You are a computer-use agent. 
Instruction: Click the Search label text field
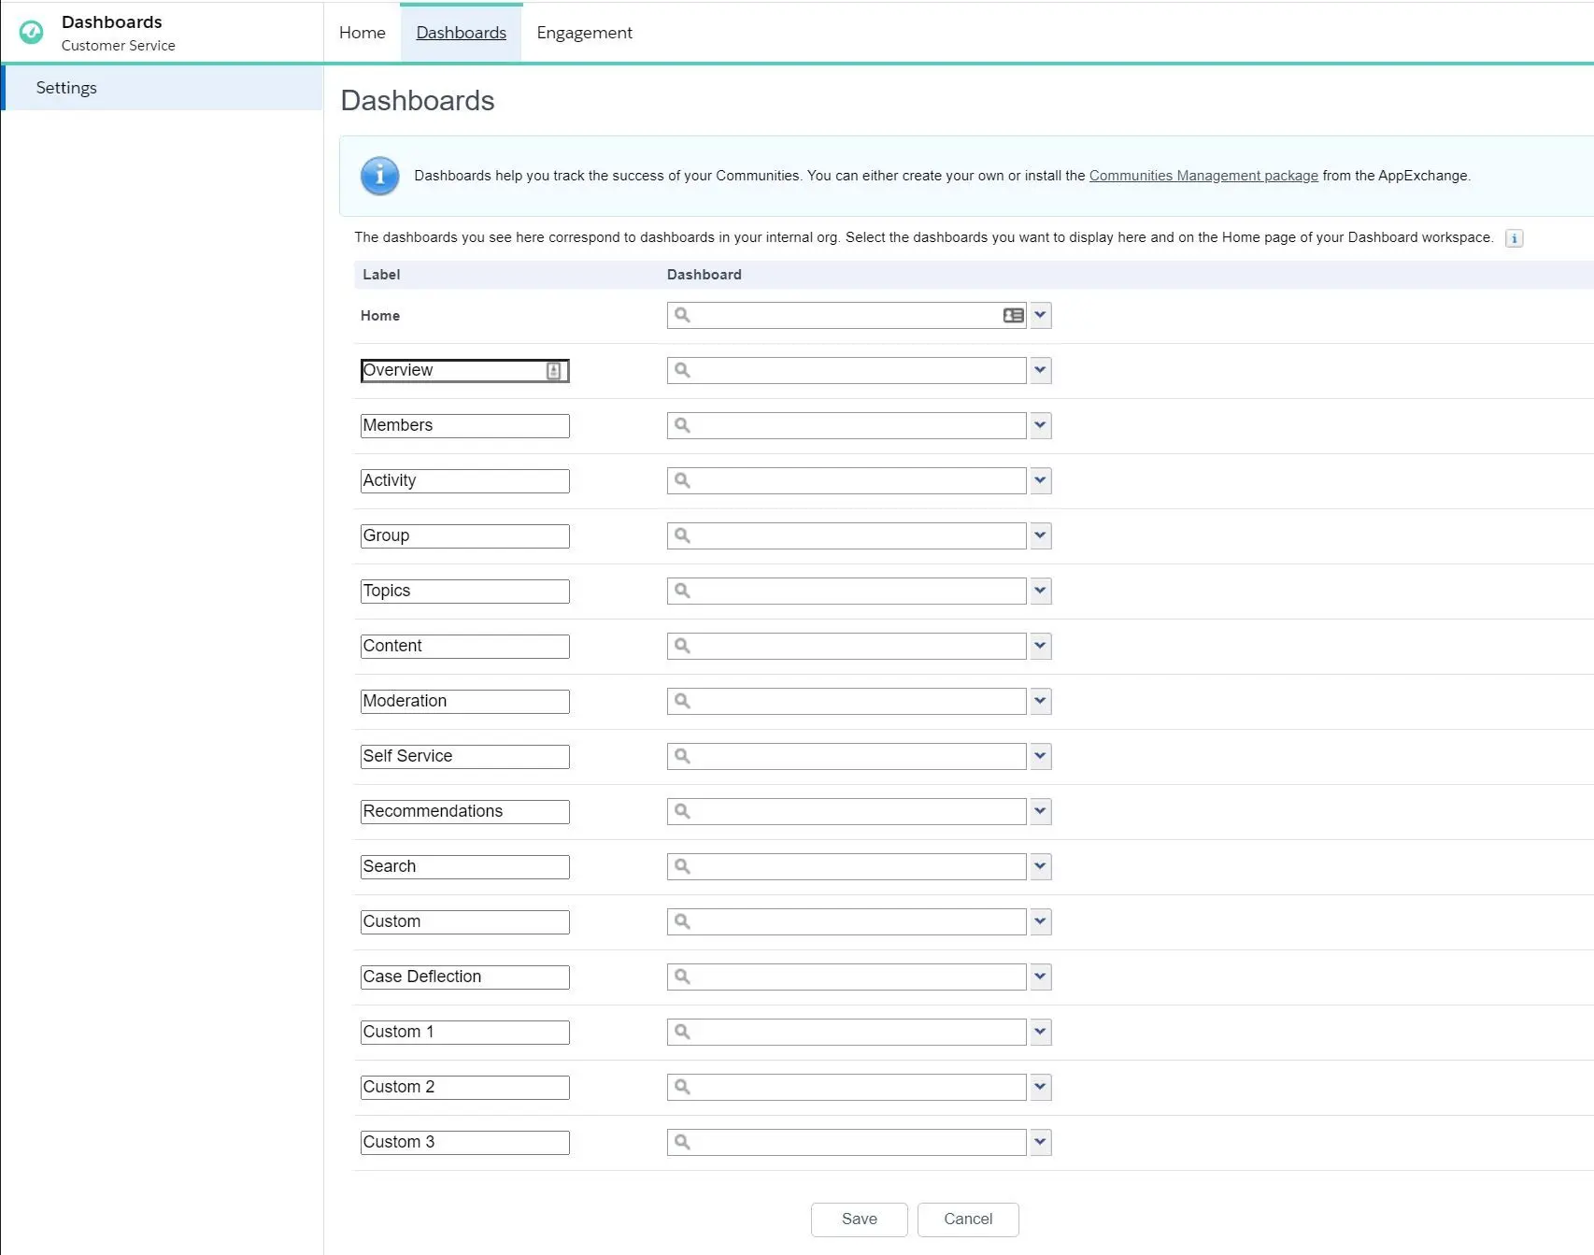click(464, 867)
